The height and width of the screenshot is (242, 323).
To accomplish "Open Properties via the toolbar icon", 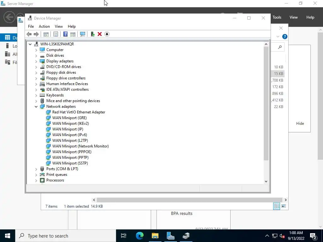I will [56, 34].
